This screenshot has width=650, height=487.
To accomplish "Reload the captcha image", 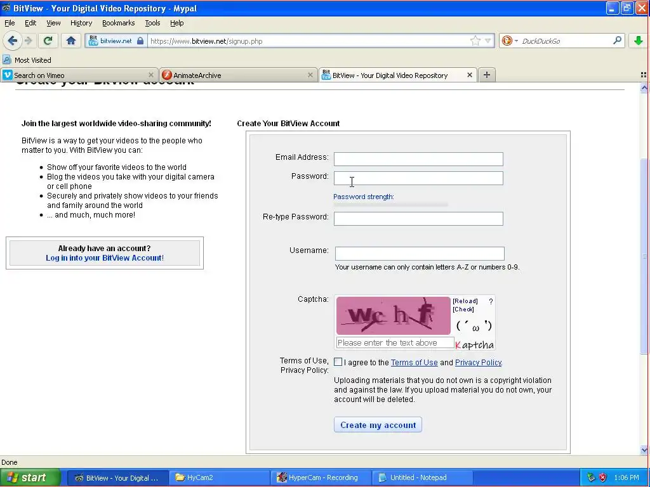I will point(465,301).
